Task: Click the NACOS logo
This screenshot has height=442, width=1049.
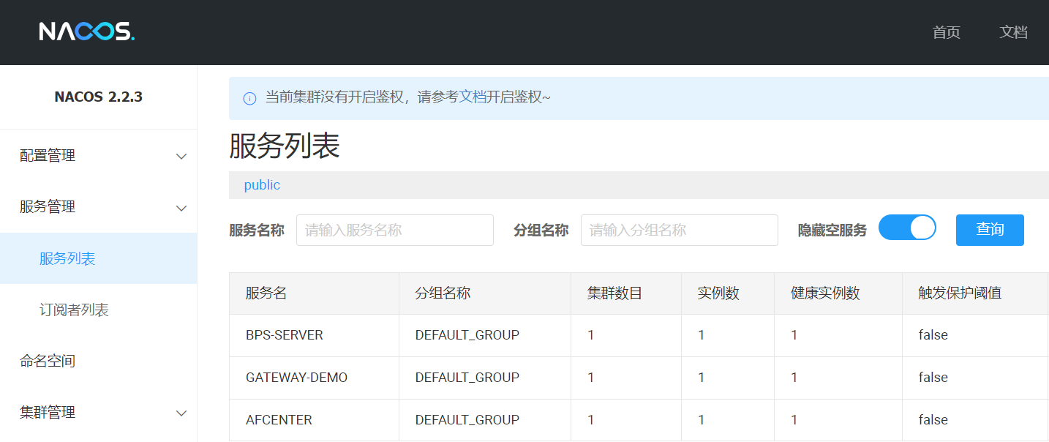Action: [x=86, y=31]
